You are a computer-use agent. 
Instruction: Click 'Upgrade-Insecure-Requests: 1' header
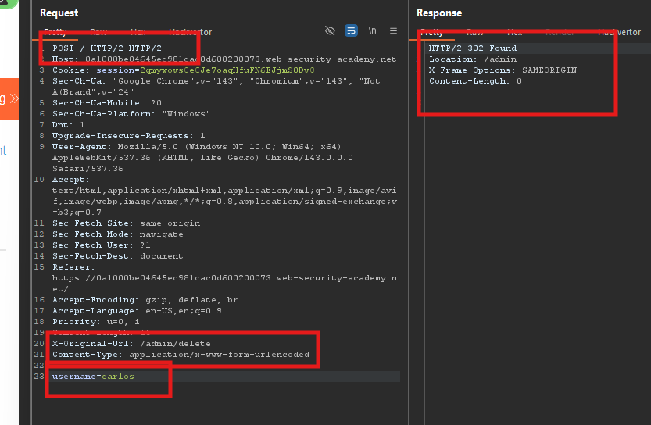pos(129,136)
